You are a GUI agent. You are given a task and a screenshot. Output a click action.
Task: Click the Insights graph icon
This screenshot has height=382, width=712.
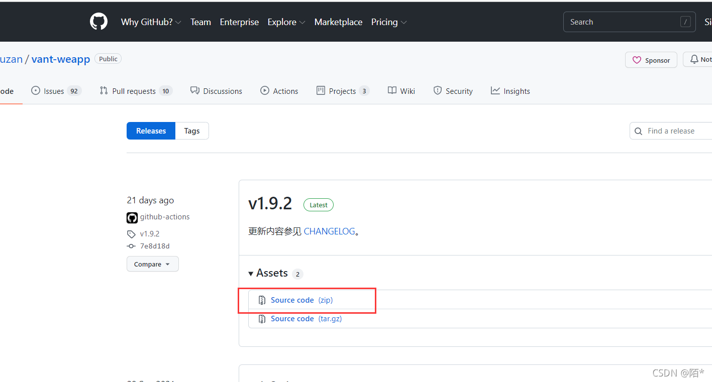pos(495,90)
